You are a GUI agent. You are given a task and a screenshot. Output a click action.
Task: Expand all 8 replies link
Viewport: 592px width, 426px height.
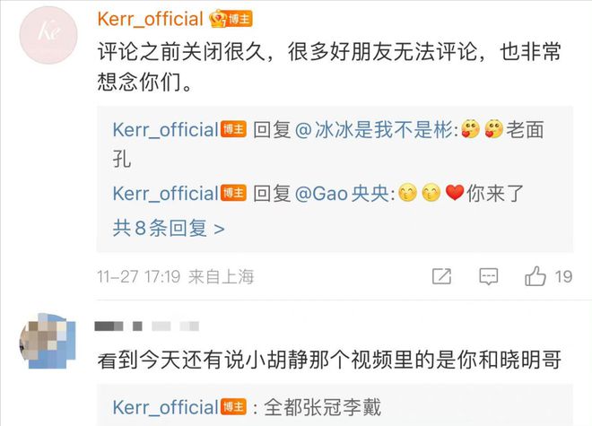click(x=169, y=228)
